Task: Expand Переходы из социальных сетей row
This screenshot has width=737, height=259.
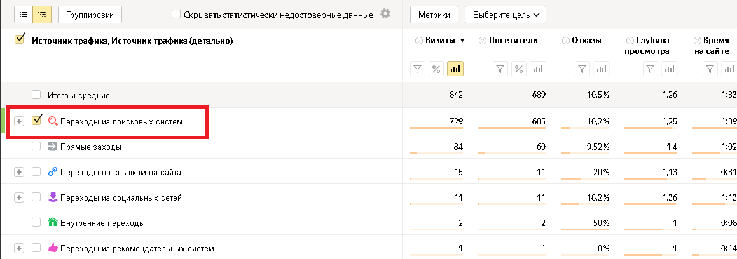Action: click(x=19, y=197)
